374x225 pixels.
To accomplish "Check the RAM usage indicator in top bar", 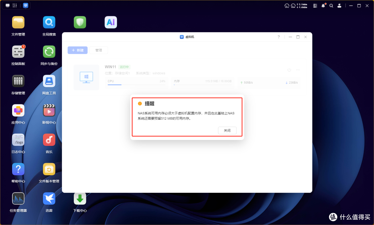I will pos(293,6).
